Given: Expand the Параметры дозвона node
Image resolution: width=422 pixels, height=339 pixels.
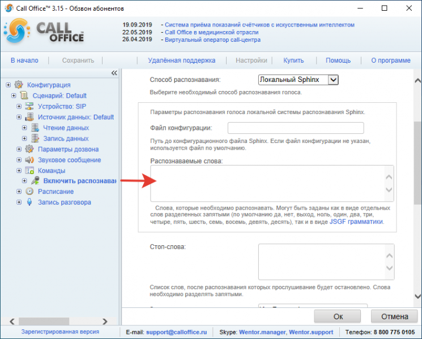Looking at the screenshot, I should coord(19,149).
